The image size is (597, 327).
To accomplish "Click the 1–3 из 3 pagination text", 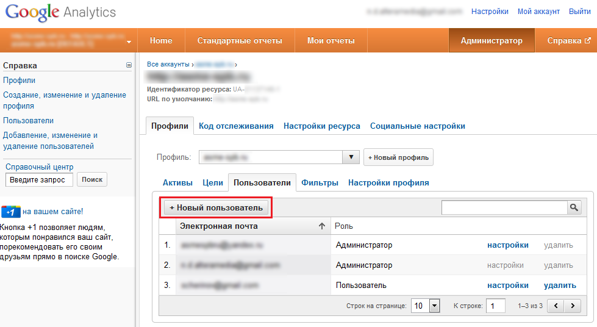I will pyautogui.click(x=530, y=306).
